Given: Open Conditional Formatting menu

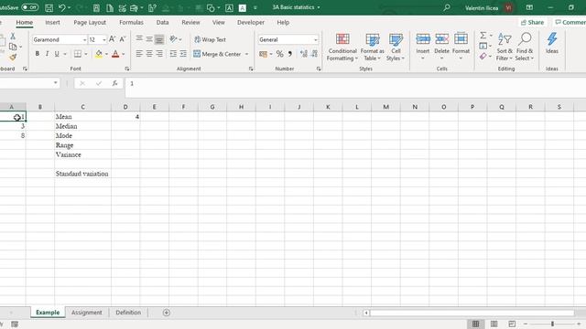Looking at the screenshot, I should 342,47.
